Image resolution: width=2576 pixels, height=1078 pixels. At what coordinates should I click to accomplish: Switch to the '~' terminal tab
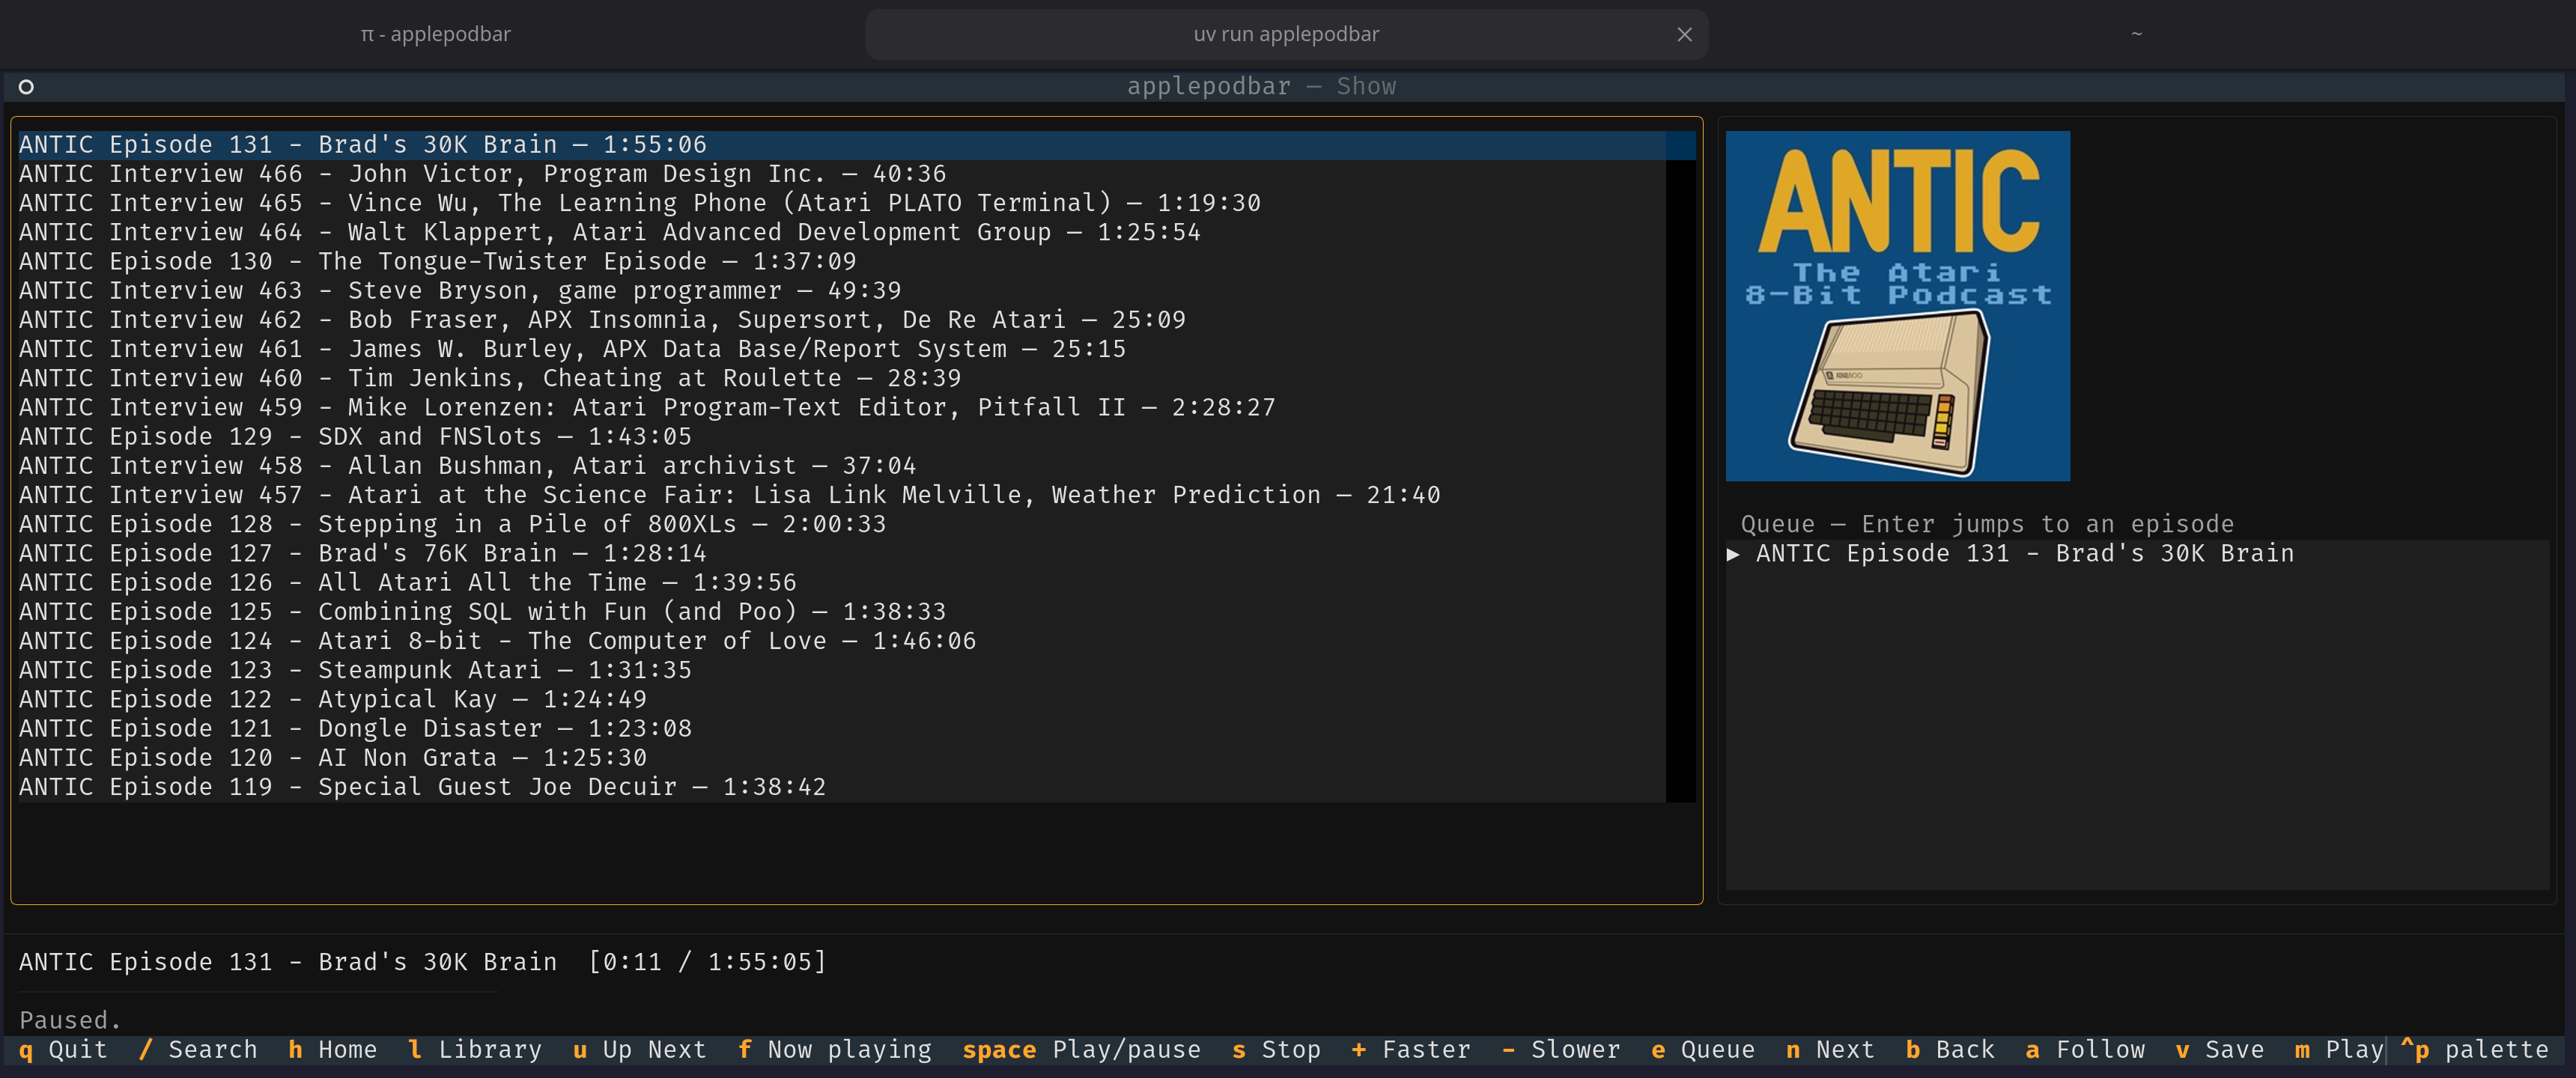pyautogui.click(x=2136, y=34)
